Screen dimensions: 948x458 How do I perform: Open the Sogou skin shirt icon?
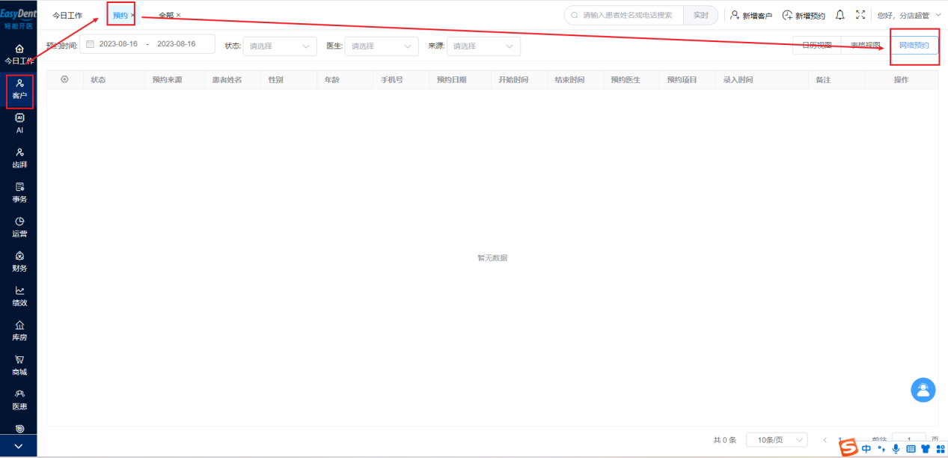click(926, 449)
